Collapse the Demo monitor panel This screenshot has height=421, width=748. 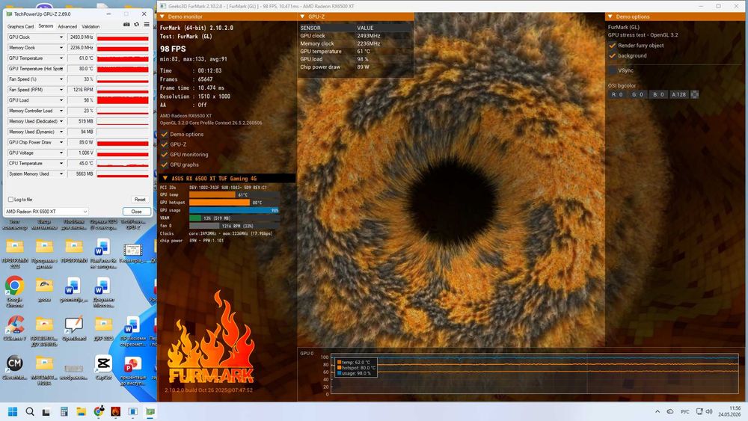pyautogui.click(x=162, y=16)
